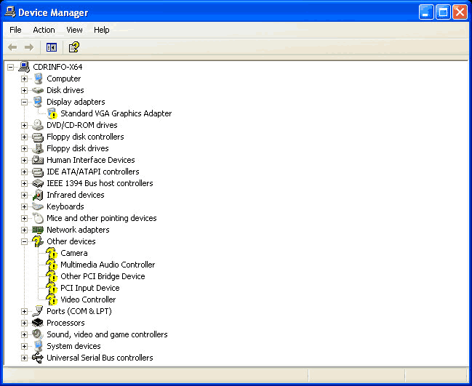Image resolution: width=472 pixels, height=386 pixels.
Task: Expand the Keyboards node
Action: [x=25, y=206]
